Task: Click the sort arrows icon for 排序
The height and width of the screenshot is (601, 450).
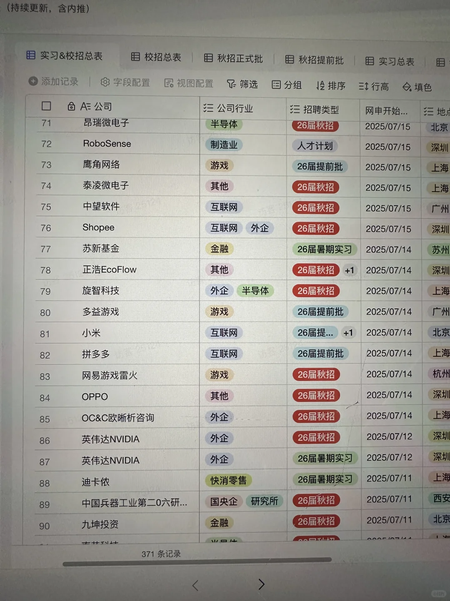Action: (x=320, y=86)
